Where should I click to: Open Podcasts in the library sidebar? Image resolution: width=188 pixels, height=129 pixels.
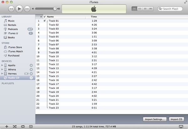pyautogui.click(x=14, y=29)
